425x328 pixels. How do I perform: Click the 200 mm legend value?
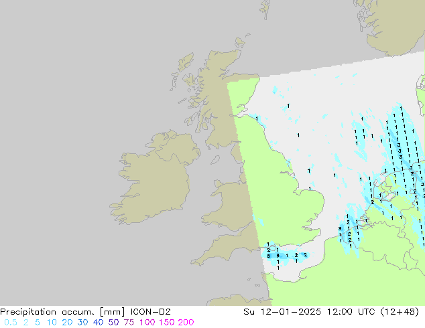[186, 323]
